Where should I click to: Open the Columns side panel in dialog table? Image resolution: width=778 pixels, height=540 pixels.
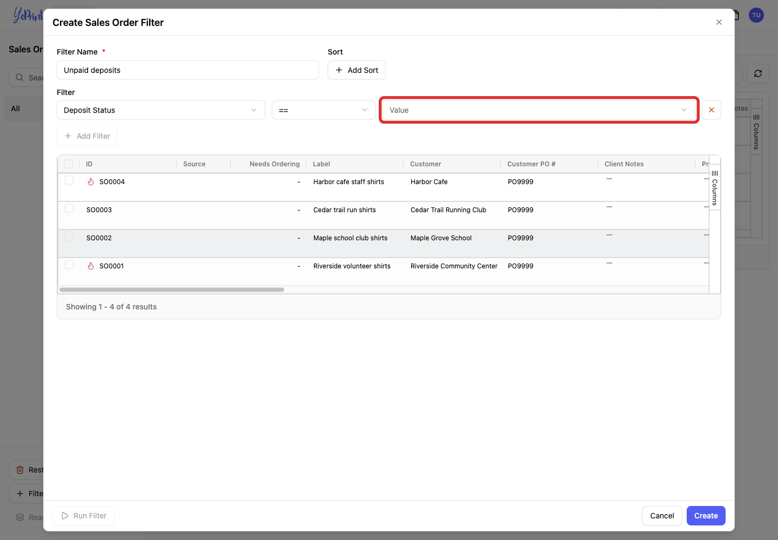714,187
